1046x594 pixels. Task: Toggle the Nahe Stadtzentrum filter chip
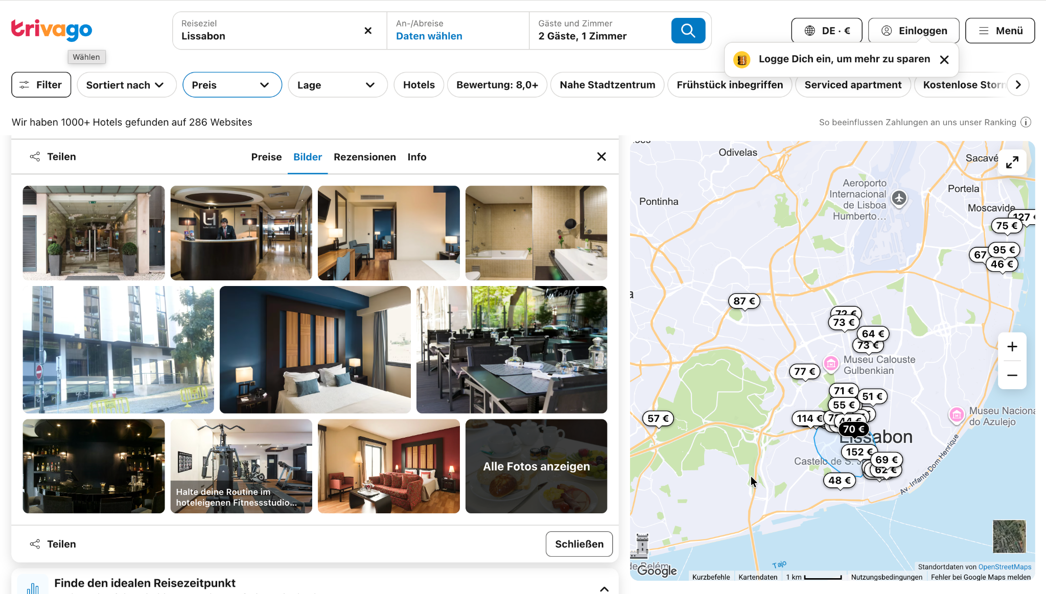pos(607,85)
